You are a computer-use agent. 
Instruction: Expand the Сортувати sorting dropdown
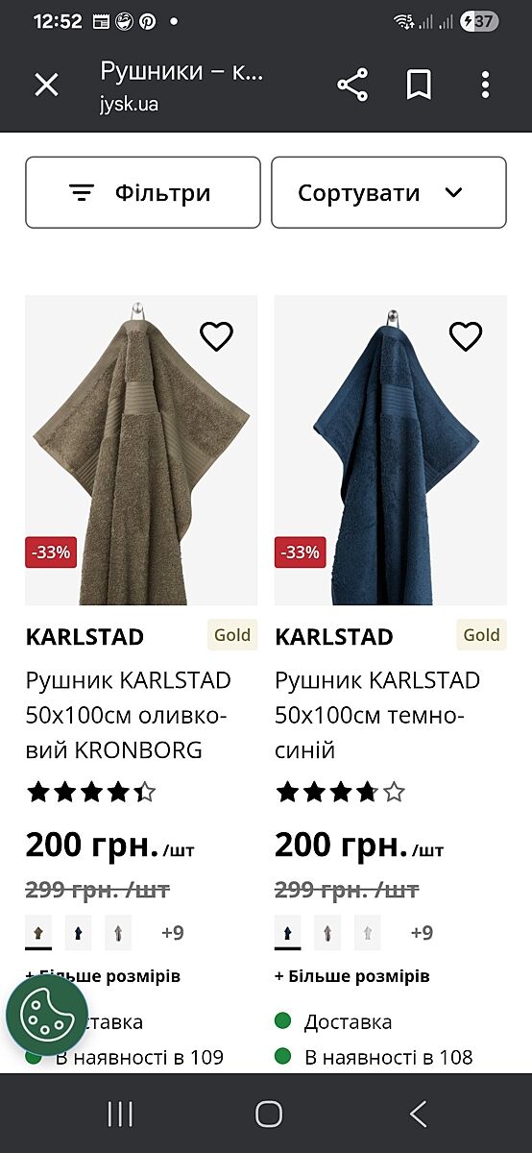pyautogui.click(x=389, y=192)
